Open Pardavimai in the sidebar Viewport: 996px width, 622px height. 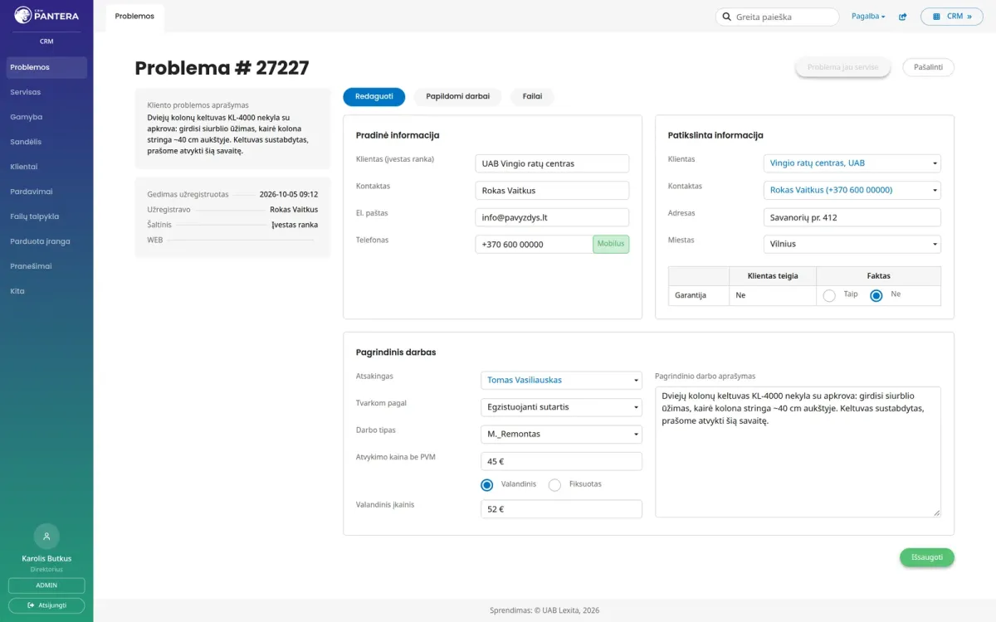coord(46,192)
